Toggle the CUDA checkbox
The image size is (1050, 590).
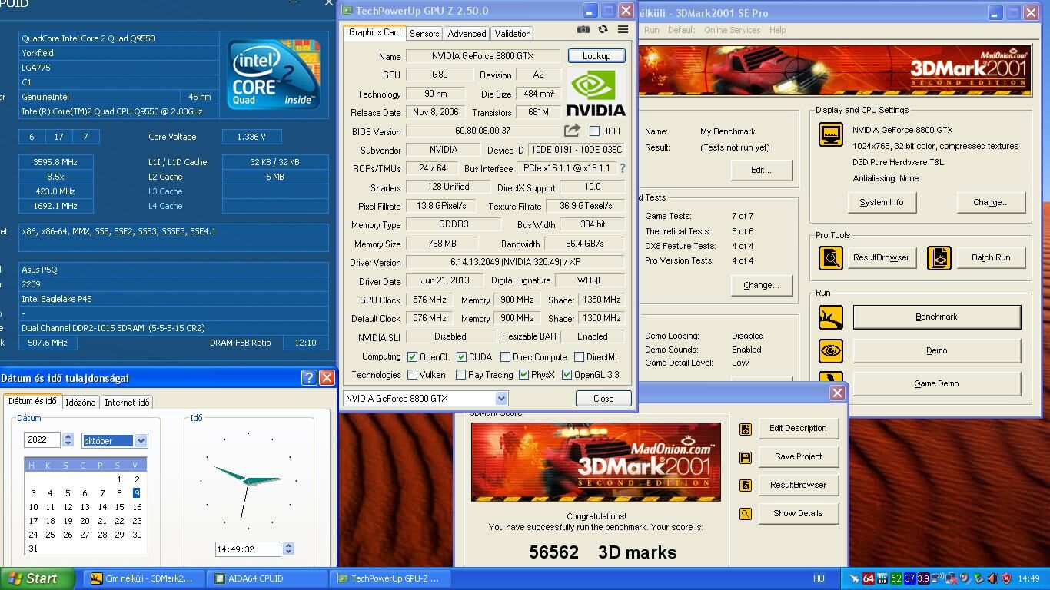(x=461, y=357)
